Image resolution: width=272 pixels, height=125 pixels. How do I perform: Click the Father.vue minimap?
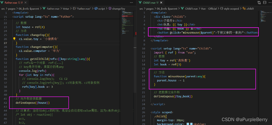coord(127,23)
